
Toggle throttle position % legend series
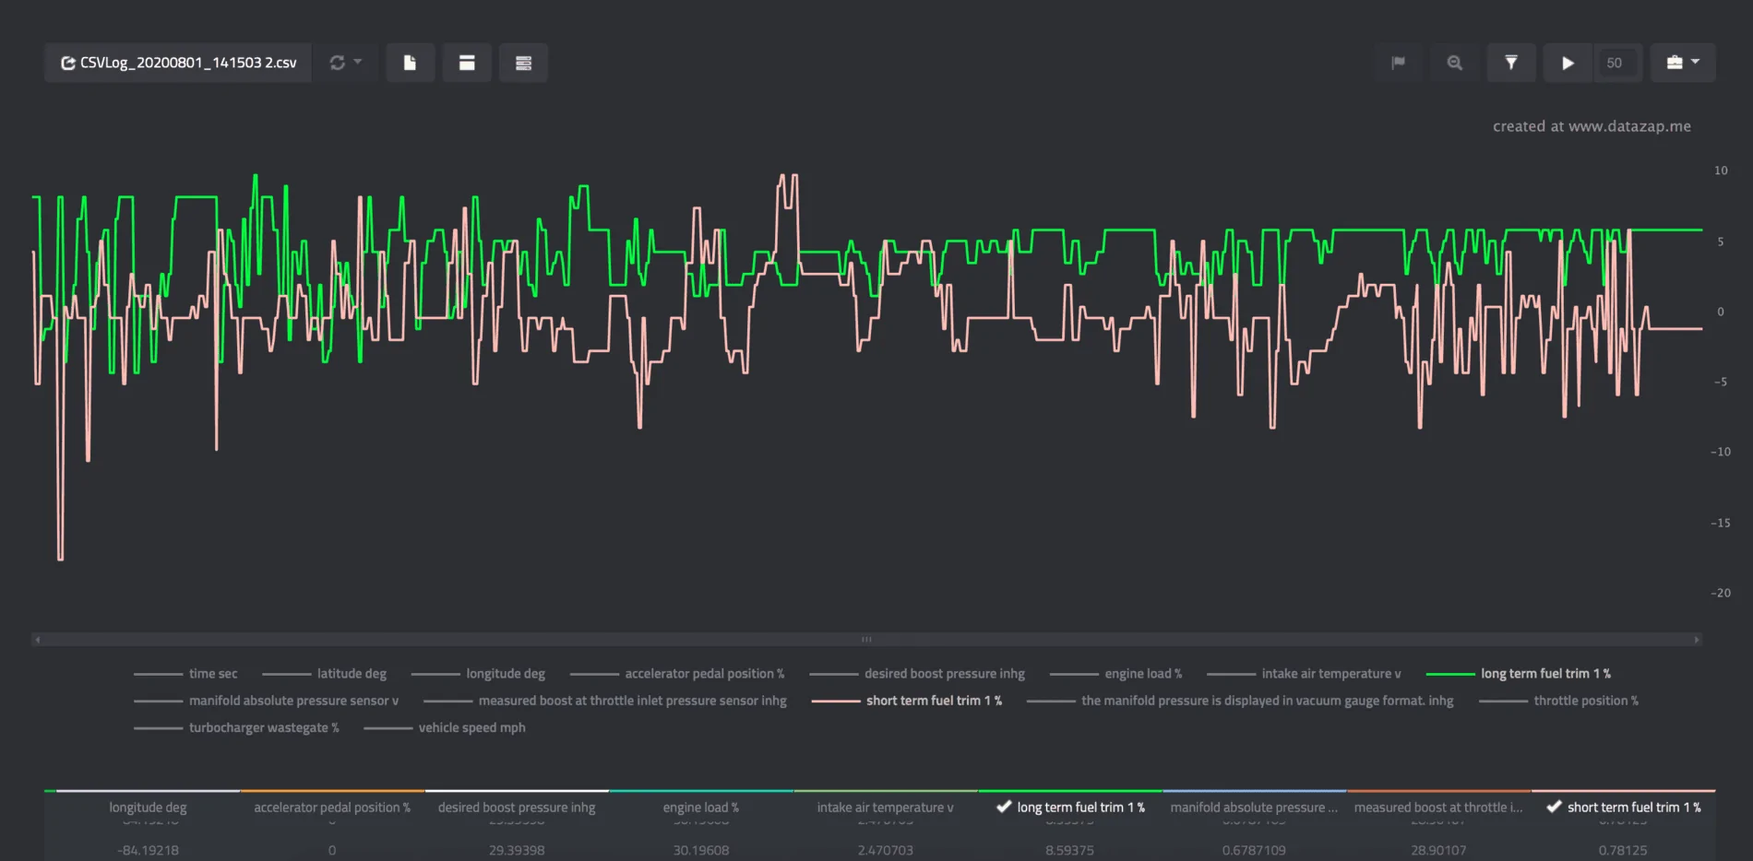[x=1559, y=701]
